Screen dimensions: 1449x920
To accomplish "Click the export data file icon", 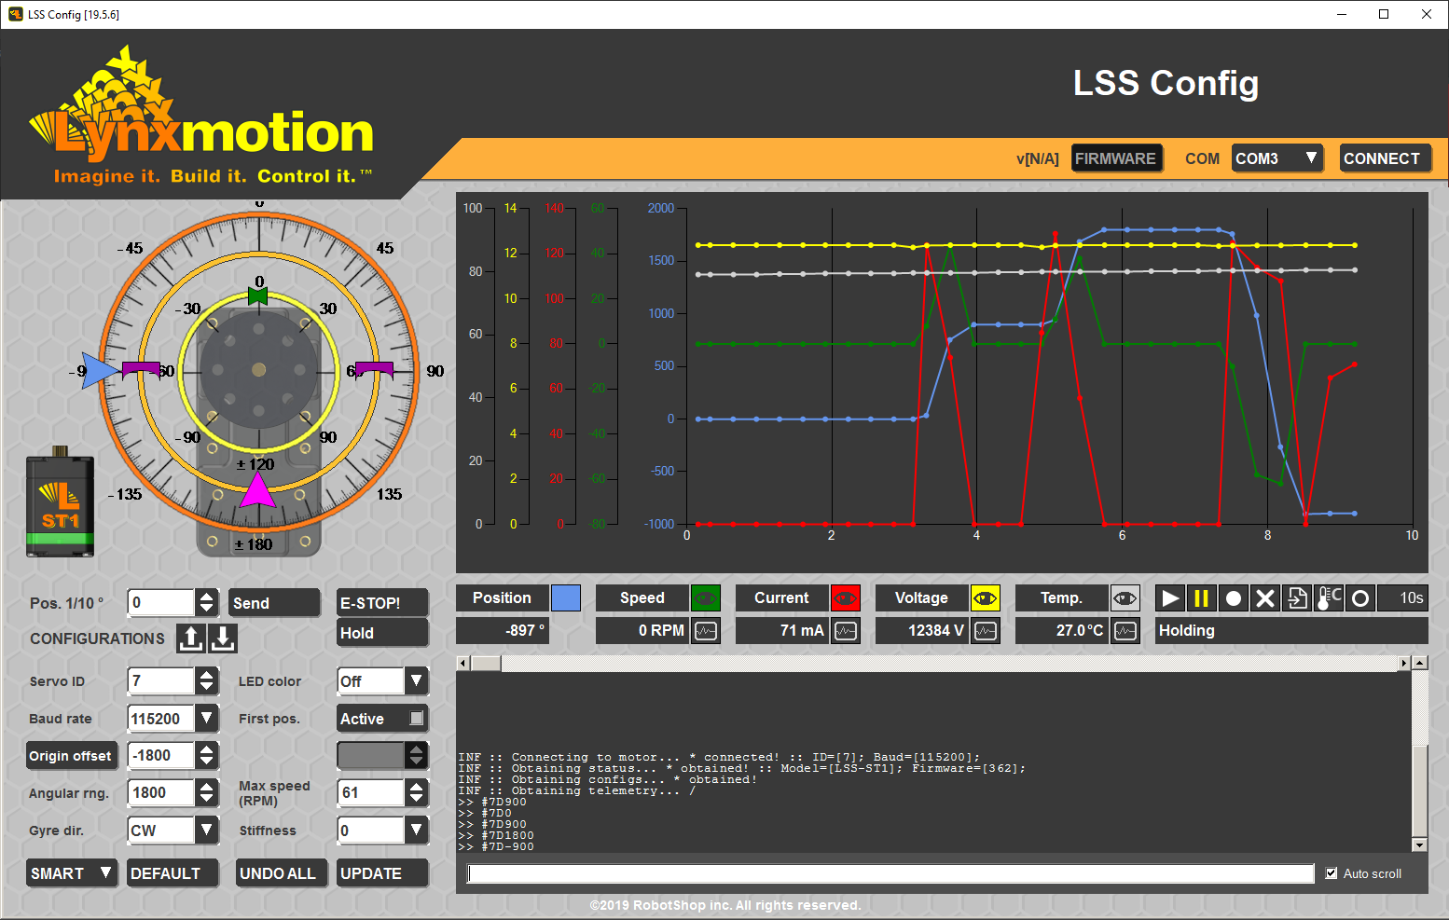I will point(1297,598).
